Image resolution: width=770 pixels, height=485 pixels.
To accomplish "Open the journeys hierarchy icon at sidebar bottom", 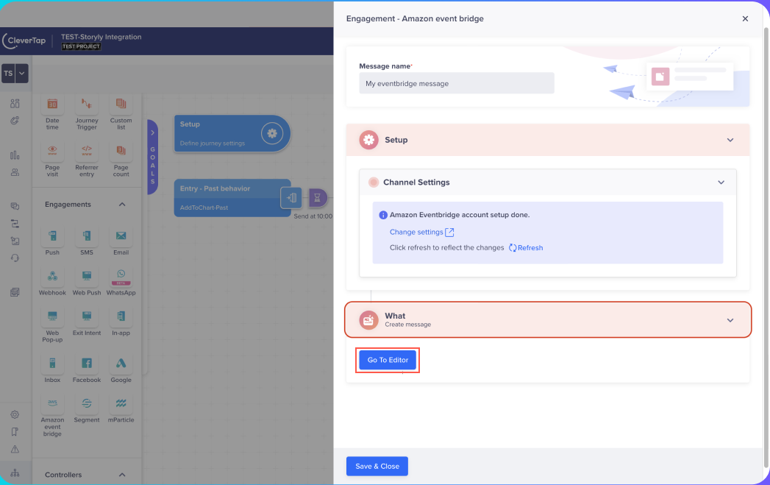I will point(15,472).
